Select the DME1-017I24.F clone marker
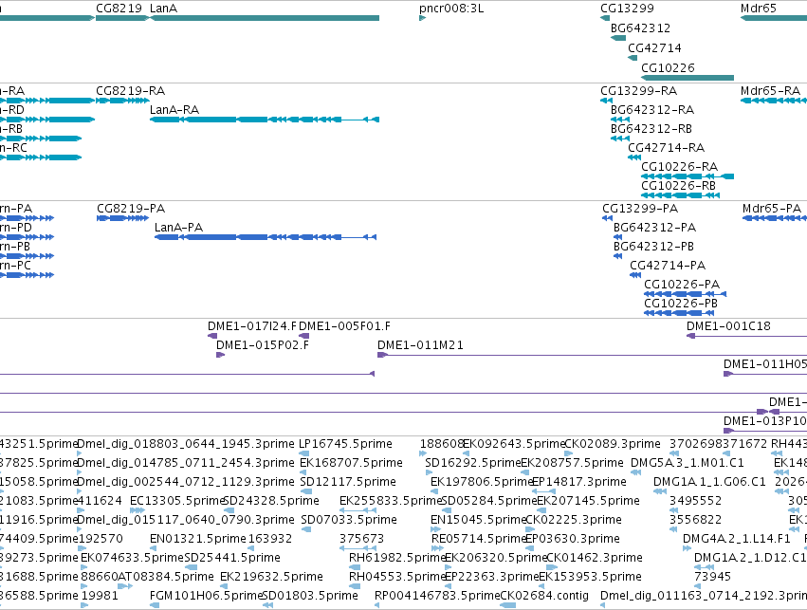807x610 pixels. pyautogui.click(x=212, y=336)
